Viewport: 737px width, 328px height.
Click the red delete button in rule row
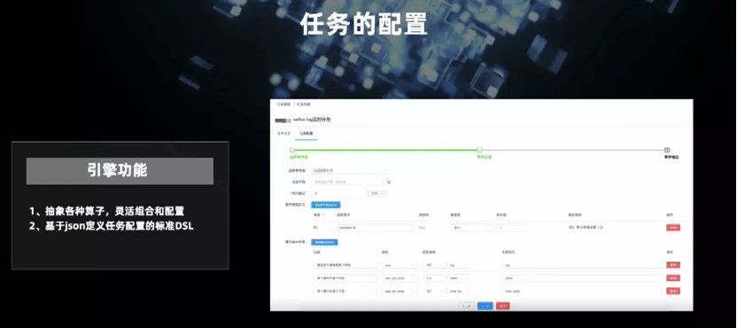pyautogui.click(x=673, y=228)
